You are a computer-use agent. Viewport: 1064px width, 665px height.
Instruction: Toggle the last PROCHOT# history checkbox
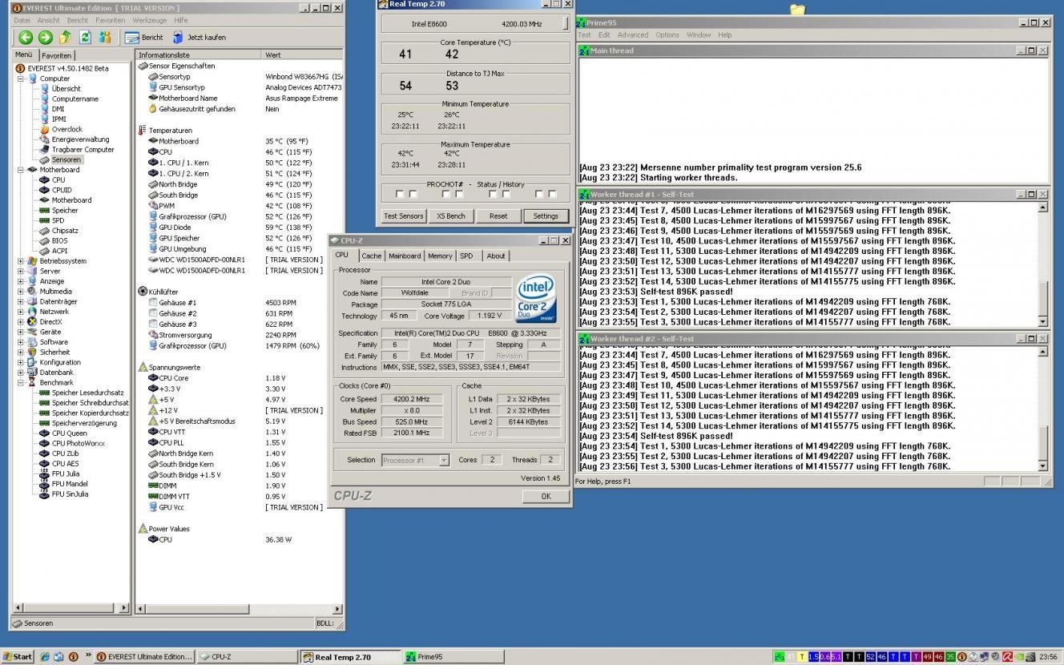(552, 194)
